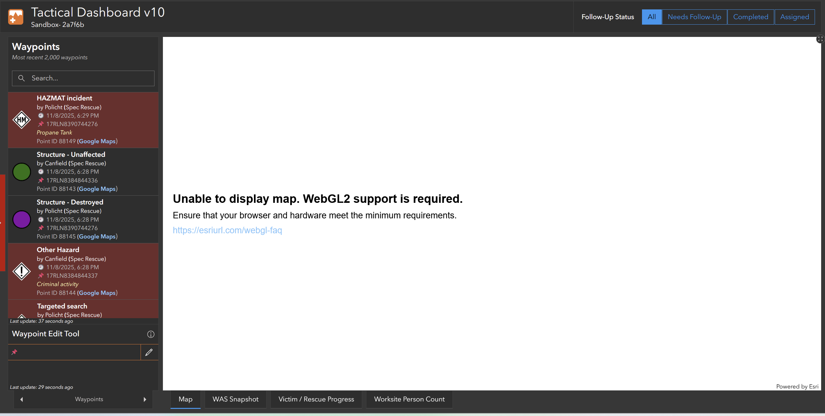Select the pencil edit icon in Waypoint Edit Tool

149,352
